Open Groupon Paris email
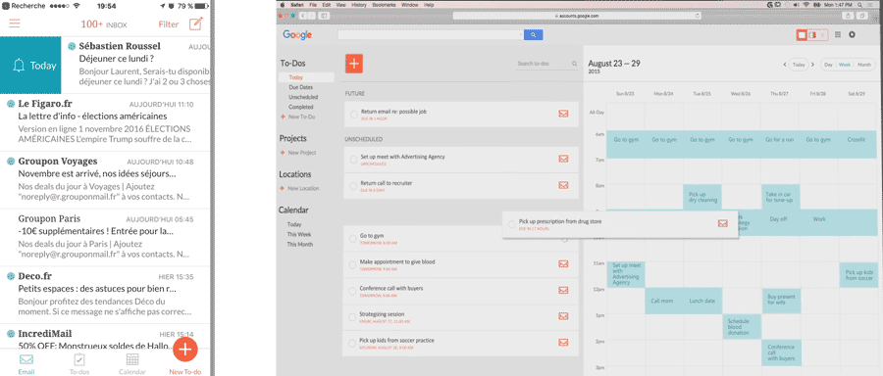Screen dimensions: 883x376 [x=105, y=237]
